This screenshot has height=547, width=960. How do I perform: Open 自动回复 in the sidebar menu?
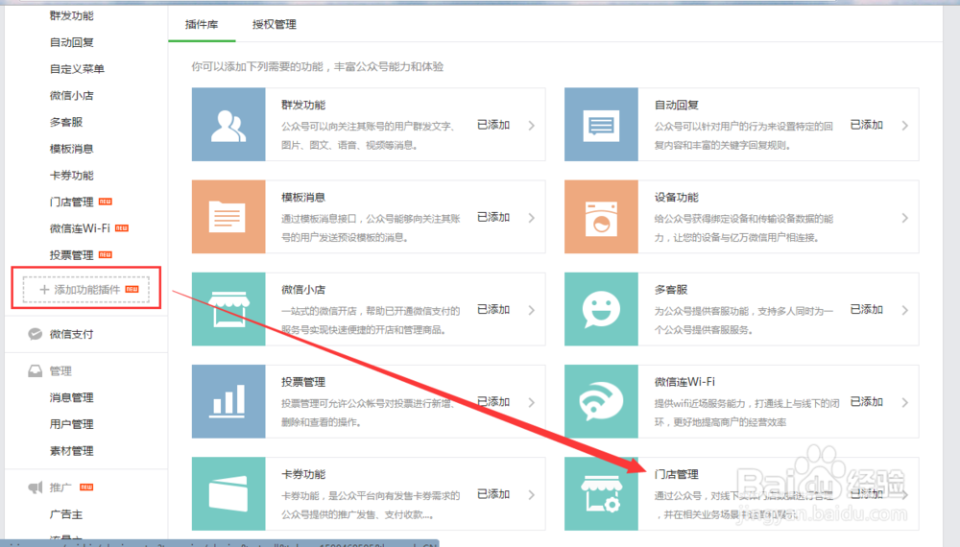[x=72, y=42]
